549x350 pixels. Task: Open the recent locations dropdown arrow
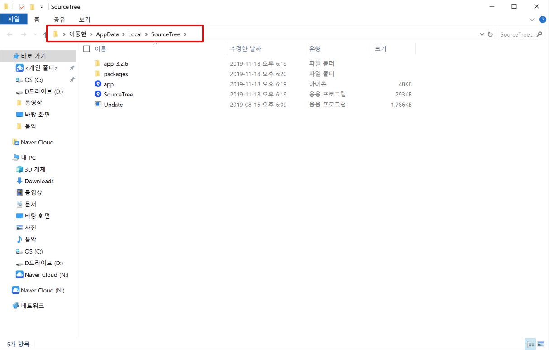35,34
